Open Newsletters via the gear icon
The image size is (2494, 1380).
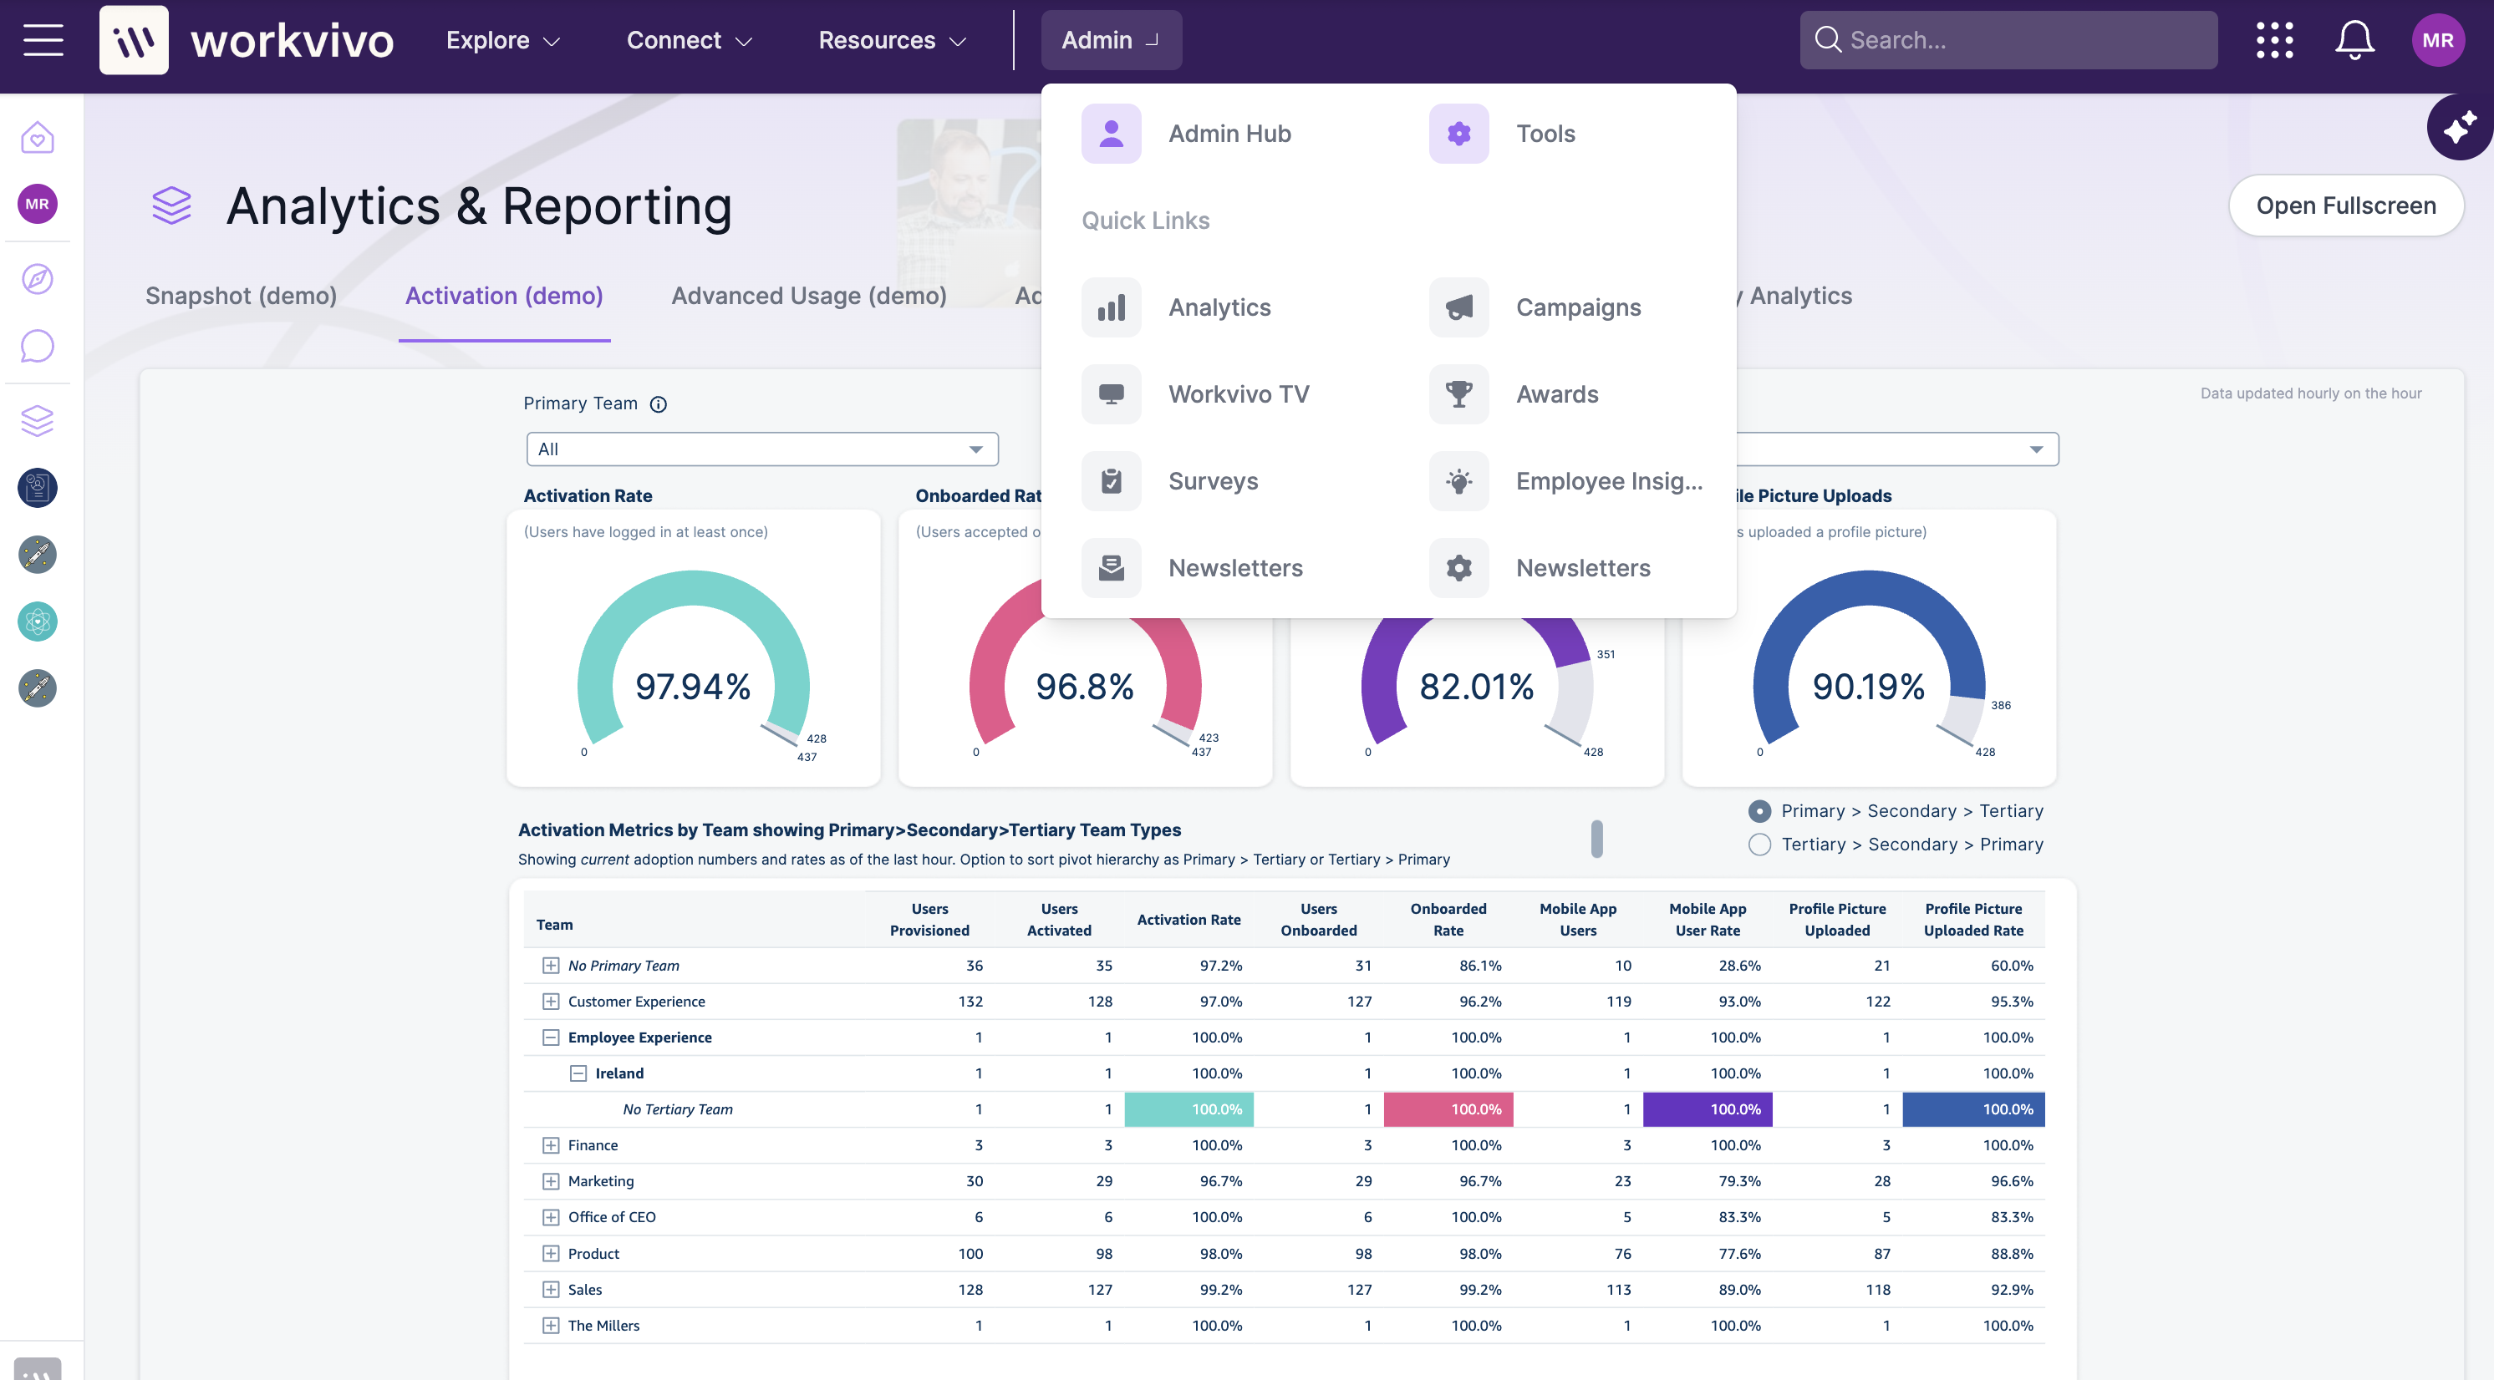[1459, 568]
